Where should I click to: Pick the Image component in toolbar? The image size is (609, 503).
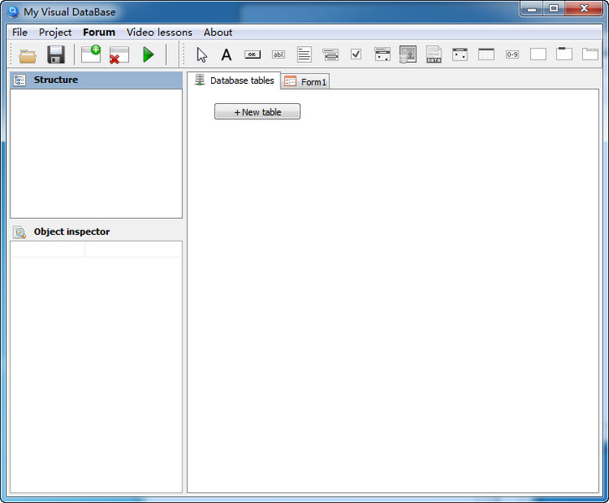pyautogui.click(x=408, y=54)
